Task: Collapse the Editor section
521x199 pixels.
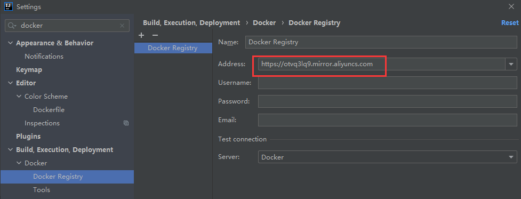Action: click(10, 83)
